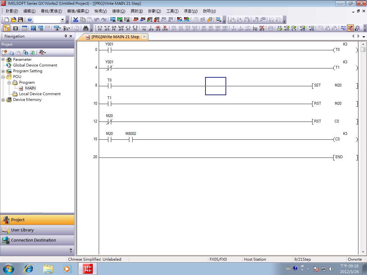The width and height of the screenshot is (367, 275).
Task: Open the 工具(T) menu
Action: 172,11
